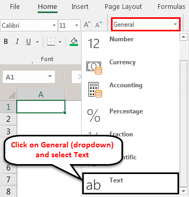Select Number format option
Viewport: 189px width, 197px height.
[130, 43]
